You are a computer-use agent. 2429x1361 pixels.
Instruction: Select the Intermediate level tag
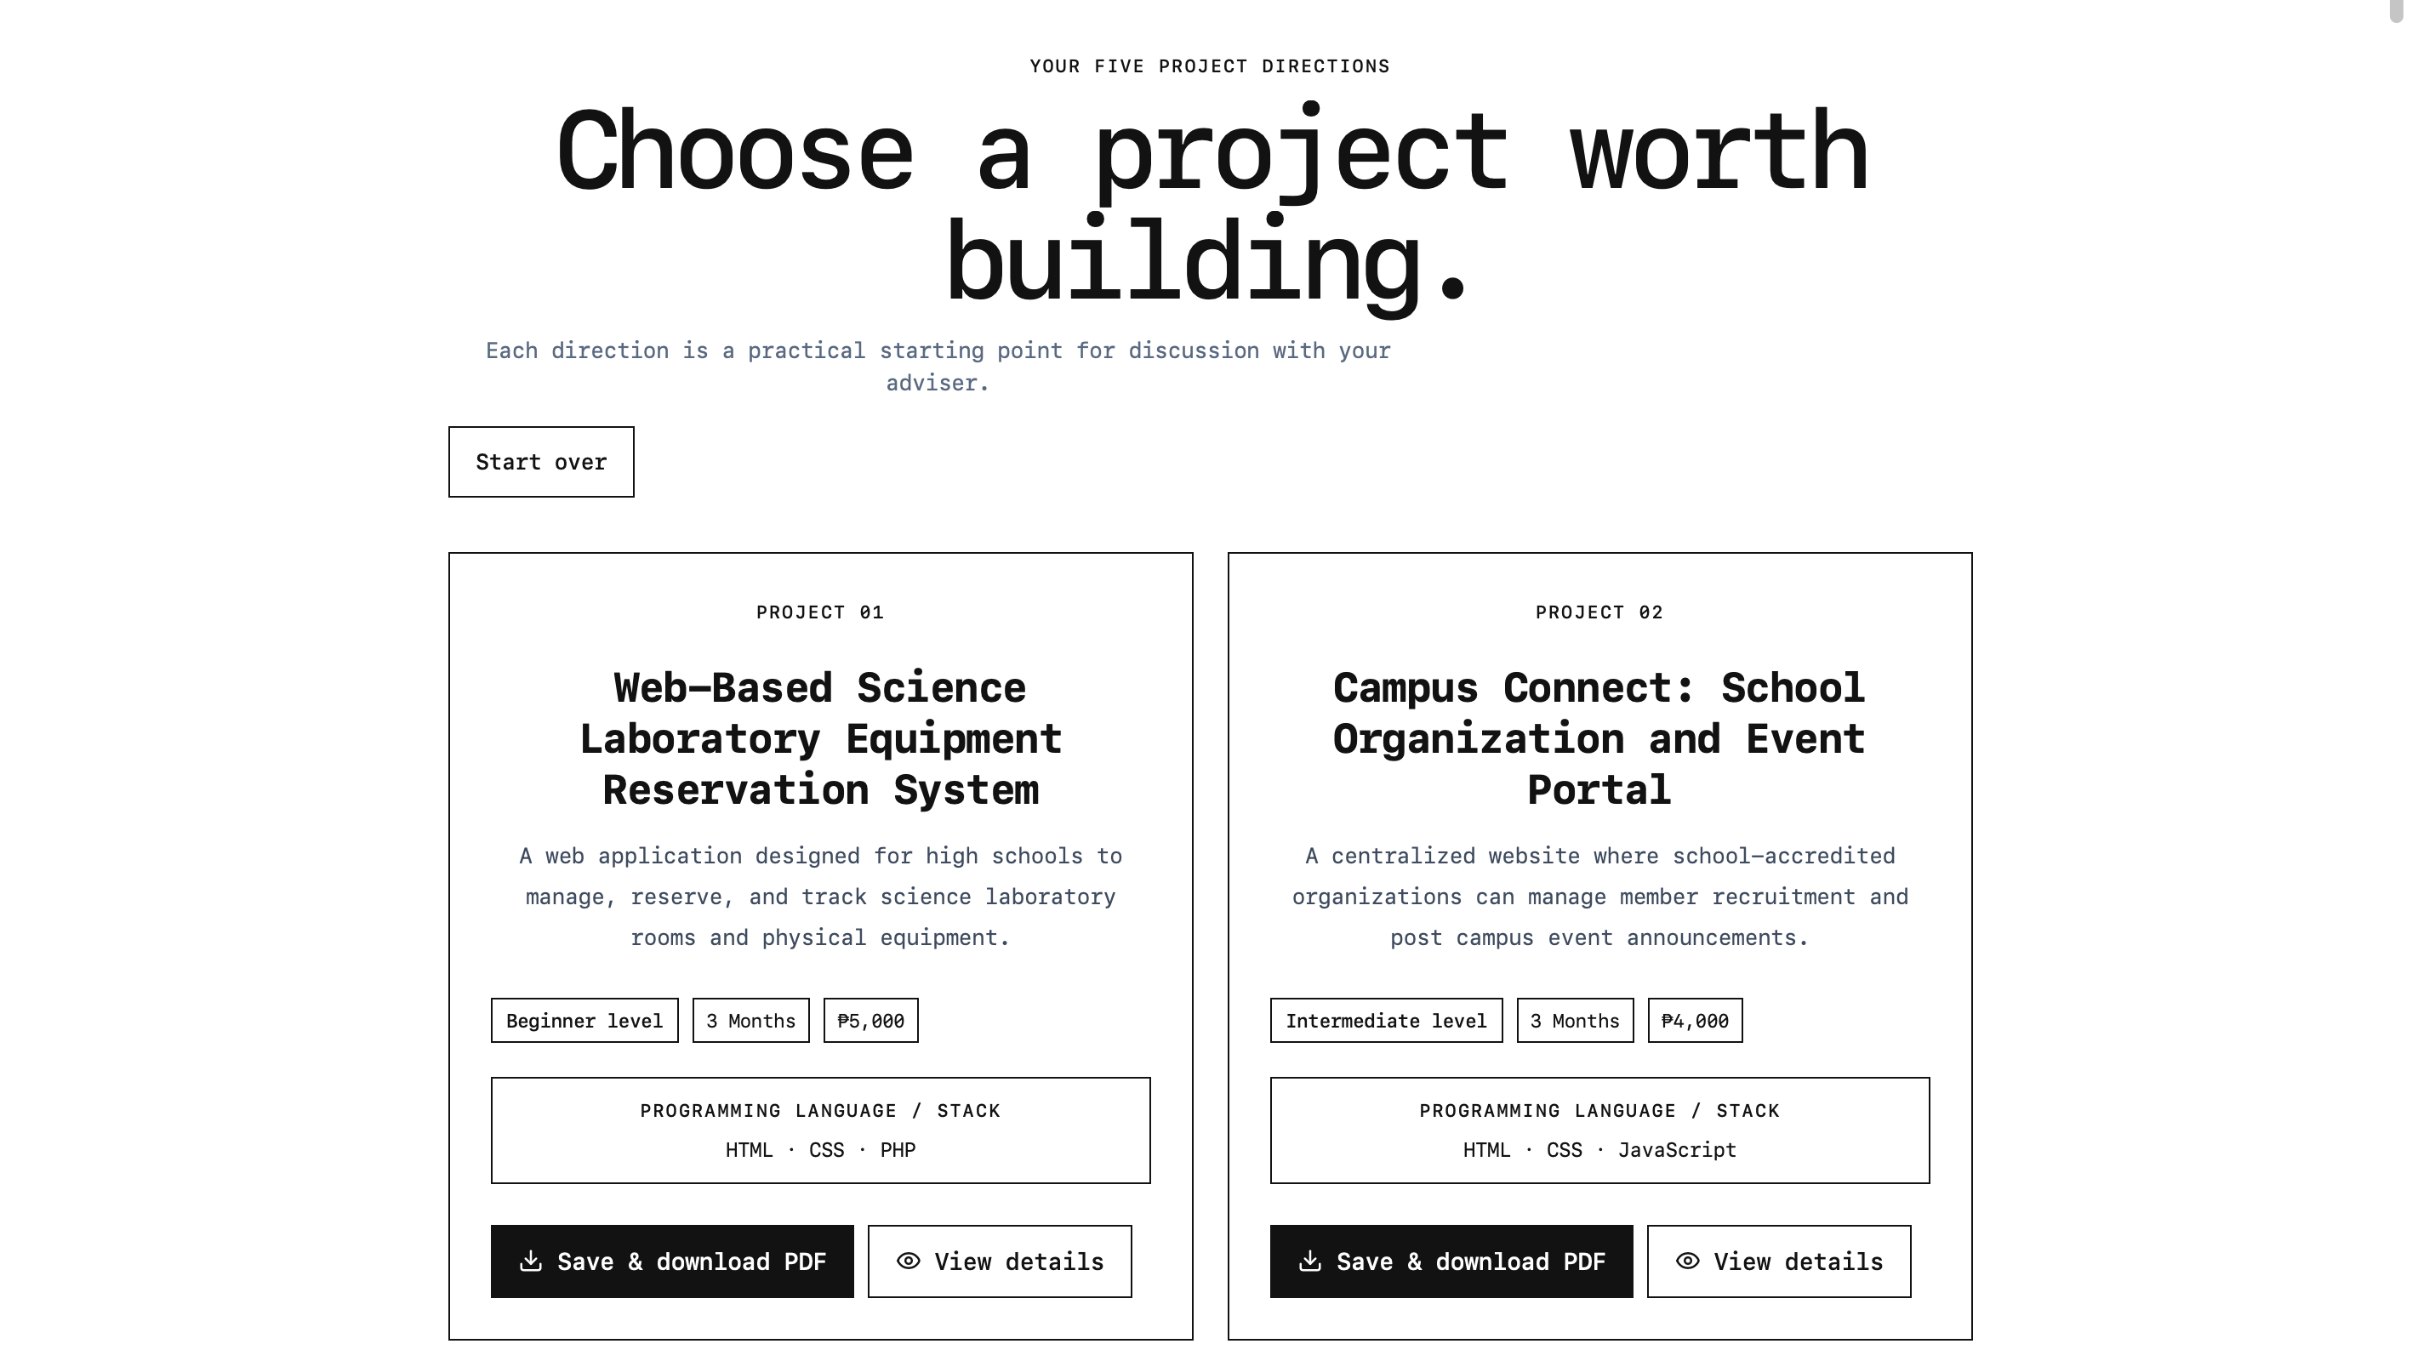1386,1021
